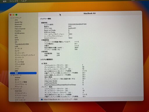Select Apple Pay in the sidebar

19,22
